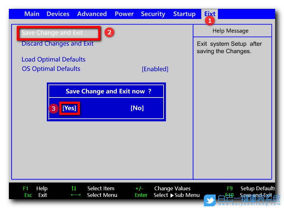284x208 pixels.
Task: Open the Startup tab
Action: coord(184,14)
